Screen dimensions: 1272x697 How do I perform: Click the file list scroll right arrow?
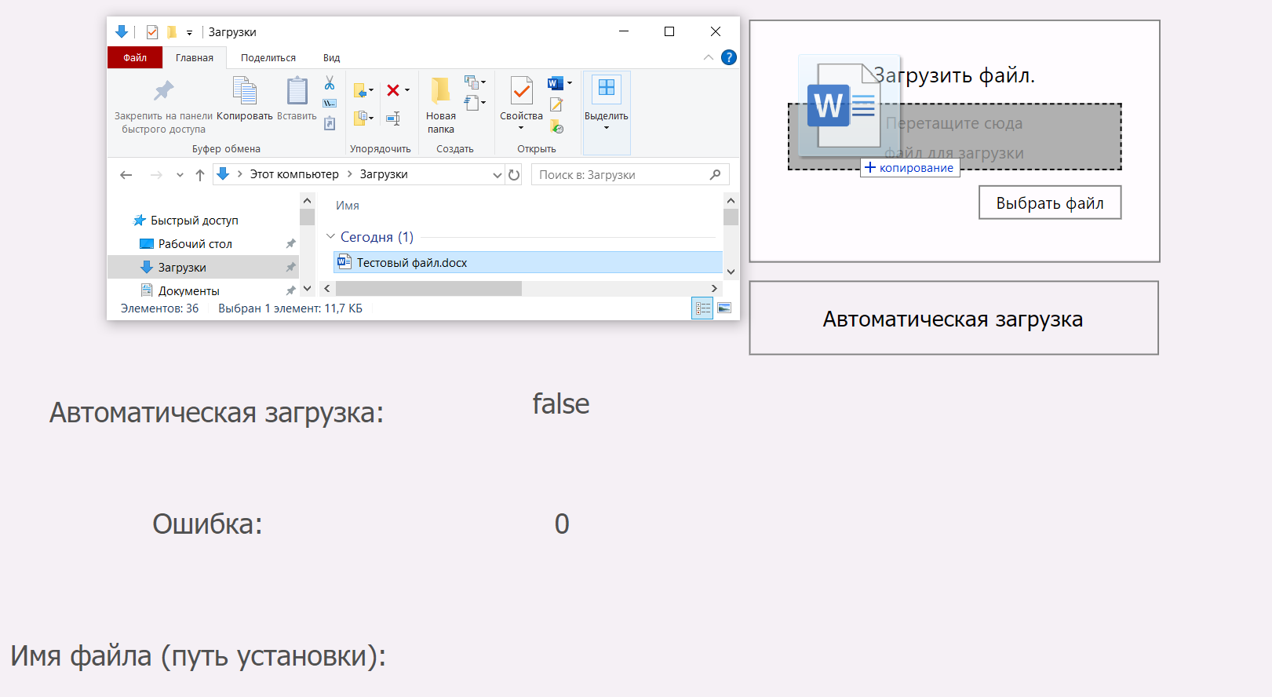click(714, 289)
